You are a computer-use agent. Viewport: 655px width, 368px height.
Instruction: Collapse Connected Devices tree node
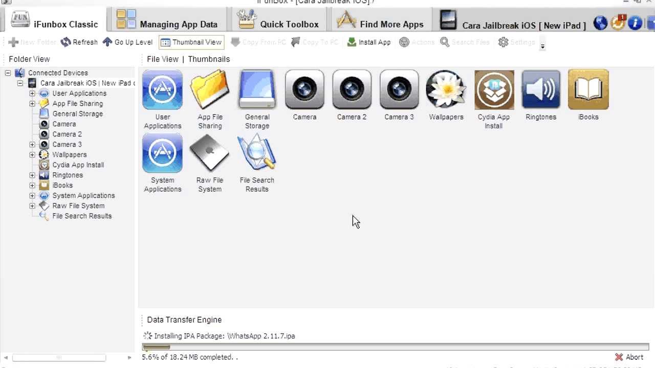click(x=8, y=73)
